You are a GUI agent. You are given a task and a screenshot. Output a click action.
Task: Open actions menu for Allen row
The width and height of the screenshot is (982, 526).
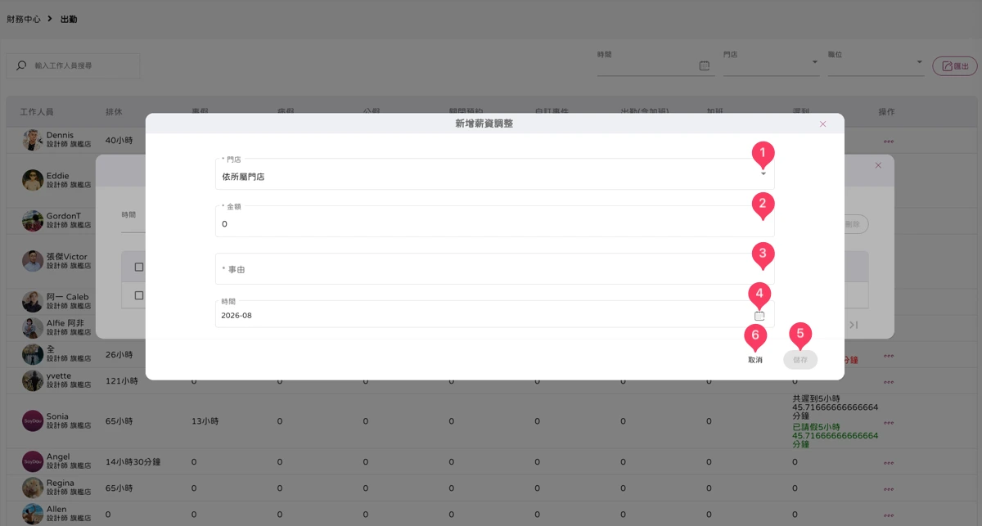pos(888,515)
